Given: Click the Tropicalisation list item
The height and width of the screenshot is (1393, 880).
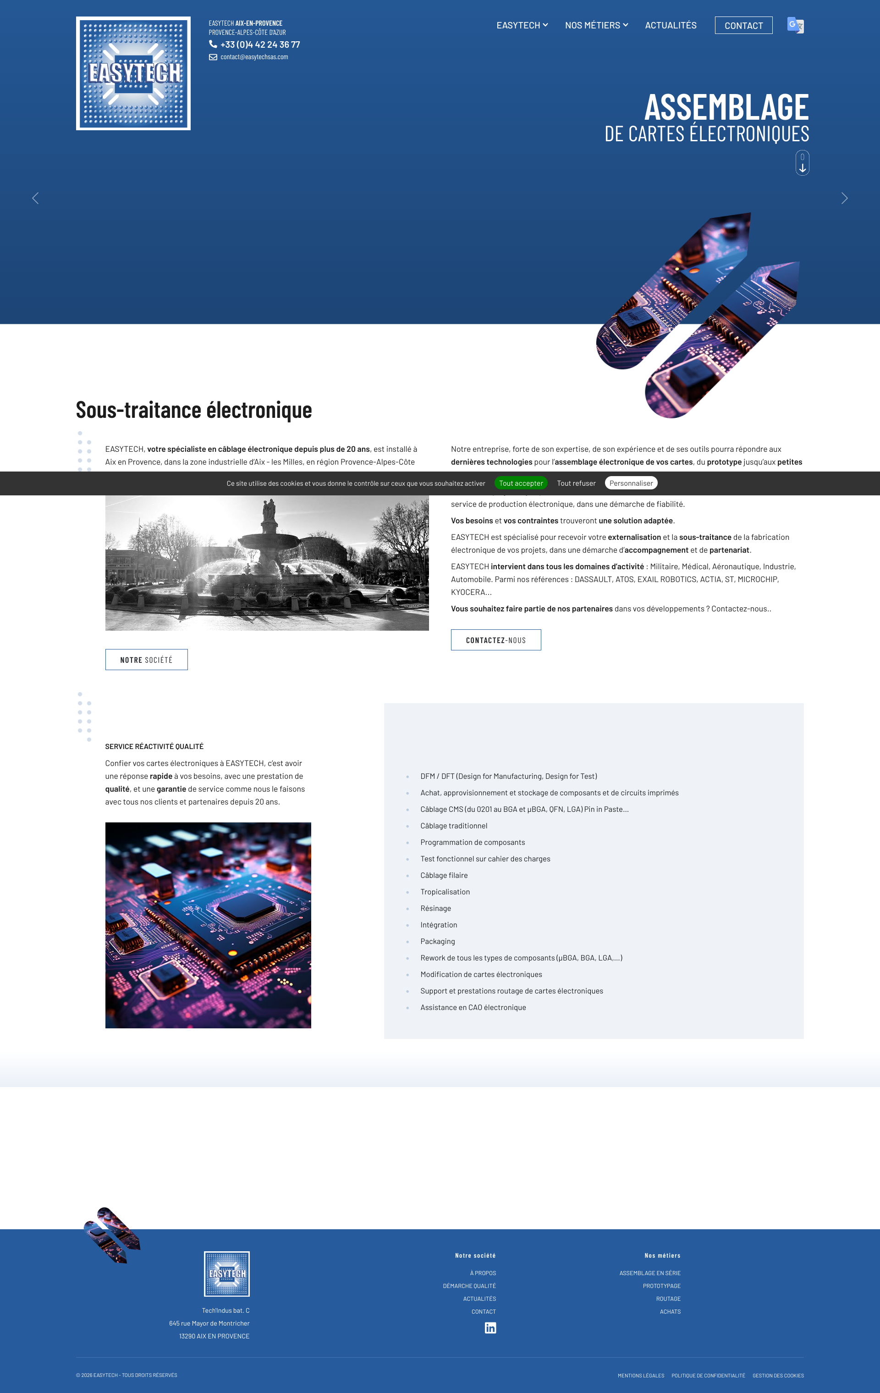Looking at the screenshot, I should pyautogui.click(x=445, y=892).
